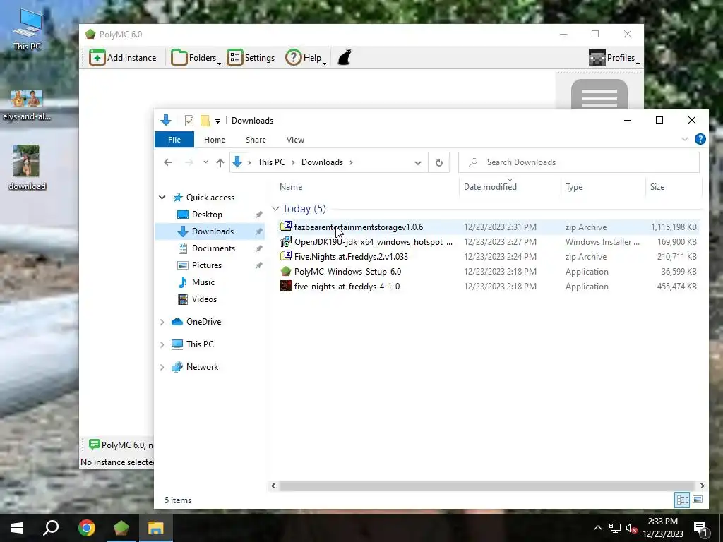Click the scroll right arrow of file list

click(702, 486)
